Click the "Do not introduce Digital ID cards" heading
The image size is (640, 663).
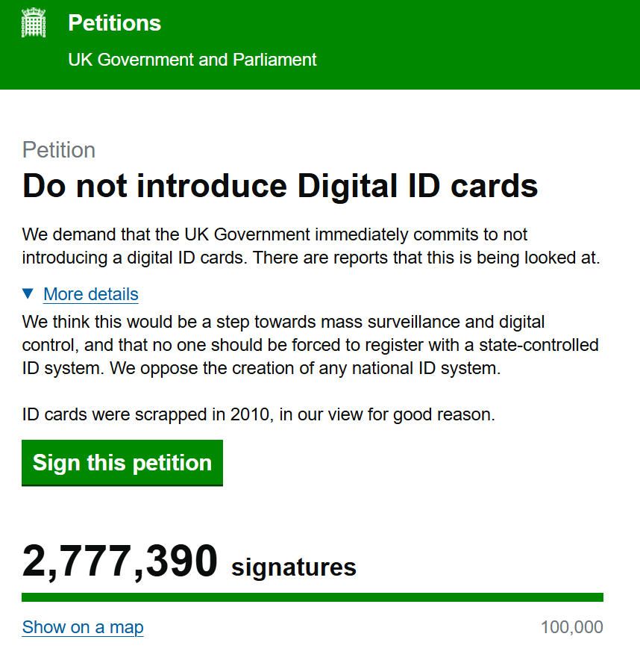coord(280,186)
